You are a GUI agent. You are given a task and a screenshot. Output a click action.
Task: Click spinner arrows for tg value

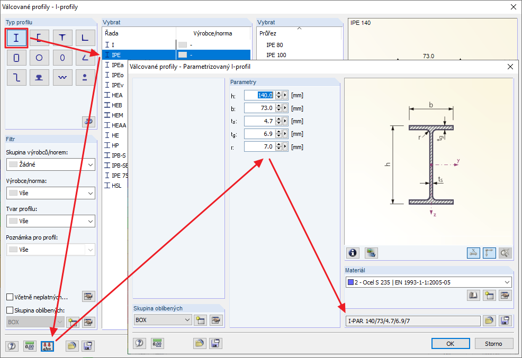click(278, 134)
